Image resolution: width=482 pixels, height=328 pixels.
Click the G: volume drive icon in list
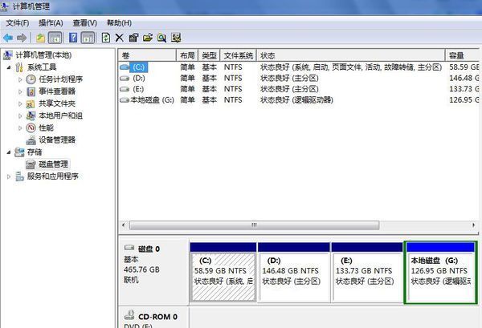[125, 100]
